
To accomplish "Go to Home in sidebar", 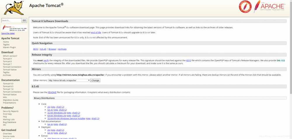I will (x=6, y=42).
